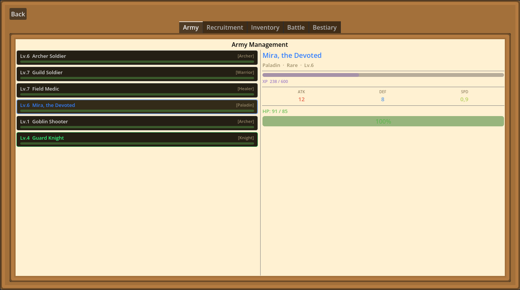Switch to the Army tab

click(191, 27)
